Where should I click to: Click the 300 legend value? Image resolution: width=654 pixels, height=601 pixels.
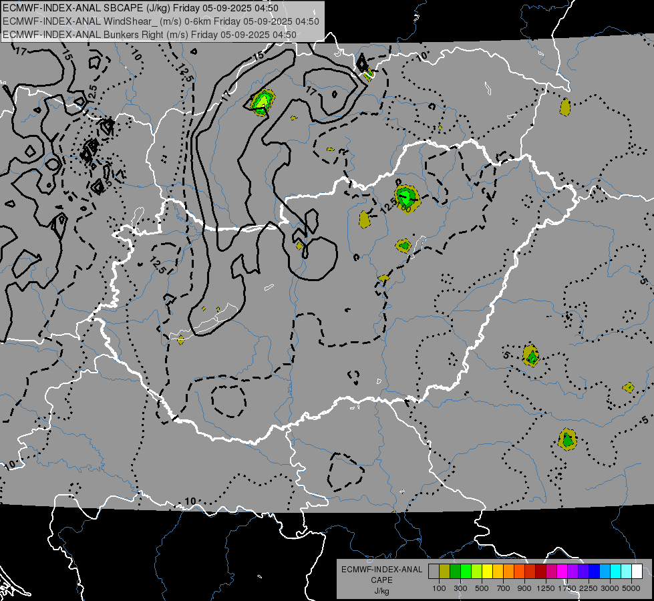460,588
